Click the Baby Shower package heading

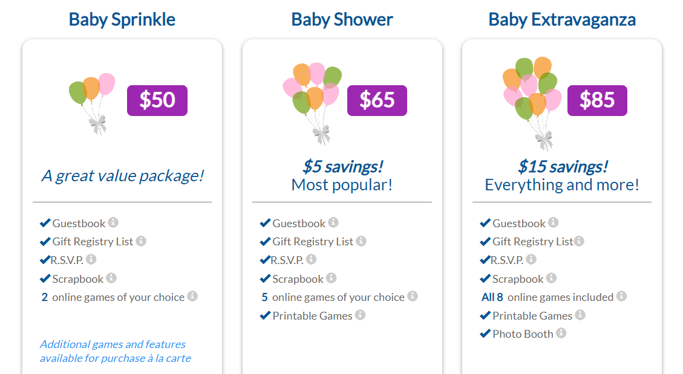point(342,19)
